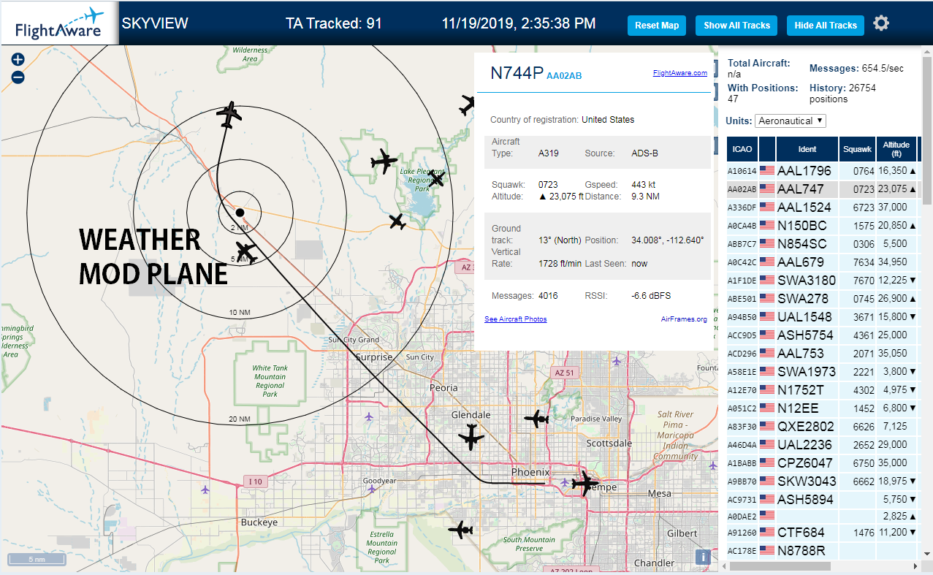Sort the table by the Altitude (ft) column
The width and height of the screenshot is (933, 575).
tap(896, 149)
